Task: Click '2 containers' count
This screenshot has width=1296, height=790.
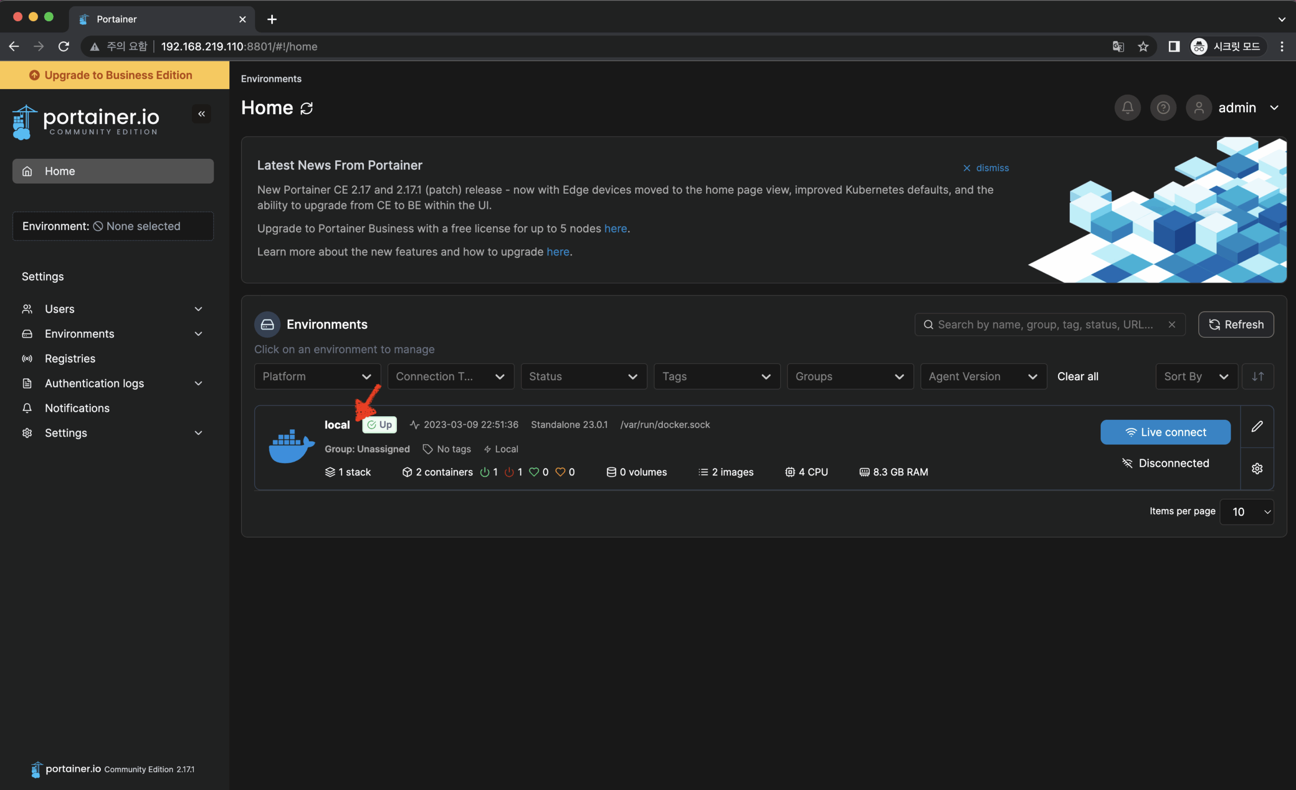Action: [x=437, y=472]
